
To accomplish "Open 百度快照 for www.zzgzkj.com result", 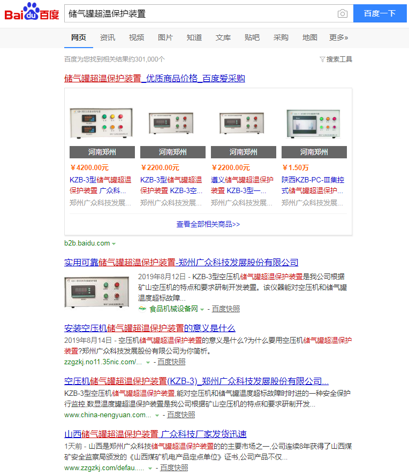I will (174, 468).
